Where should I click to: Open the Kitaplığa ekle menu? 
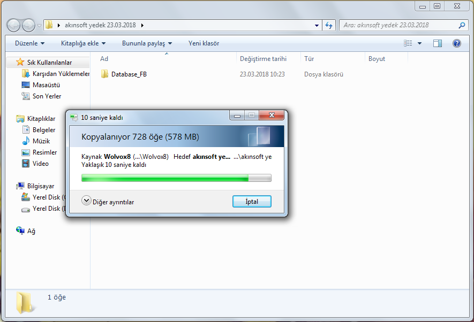pos(83,43)
